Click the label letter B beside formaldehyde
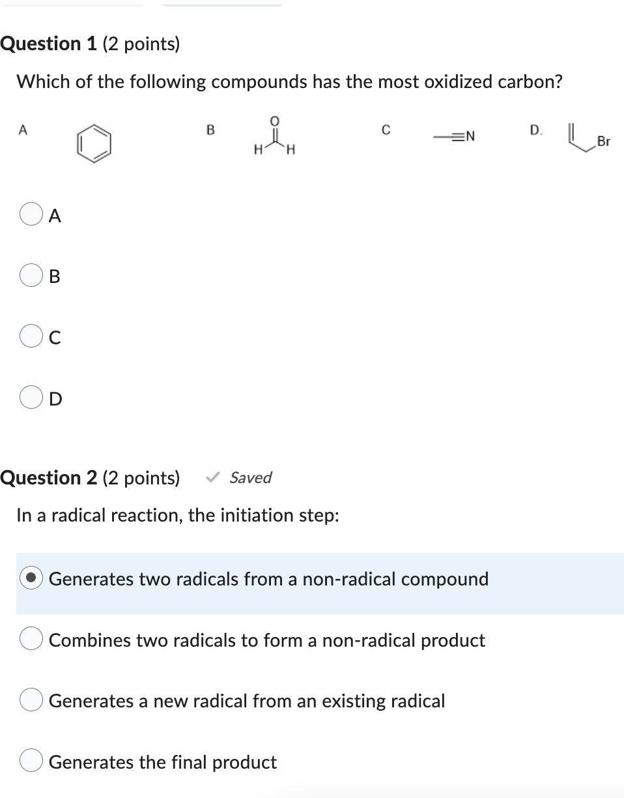 [x=210, y=130]
